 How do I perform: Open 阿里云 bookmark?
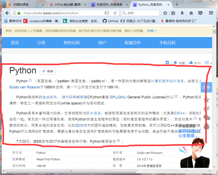139,21
